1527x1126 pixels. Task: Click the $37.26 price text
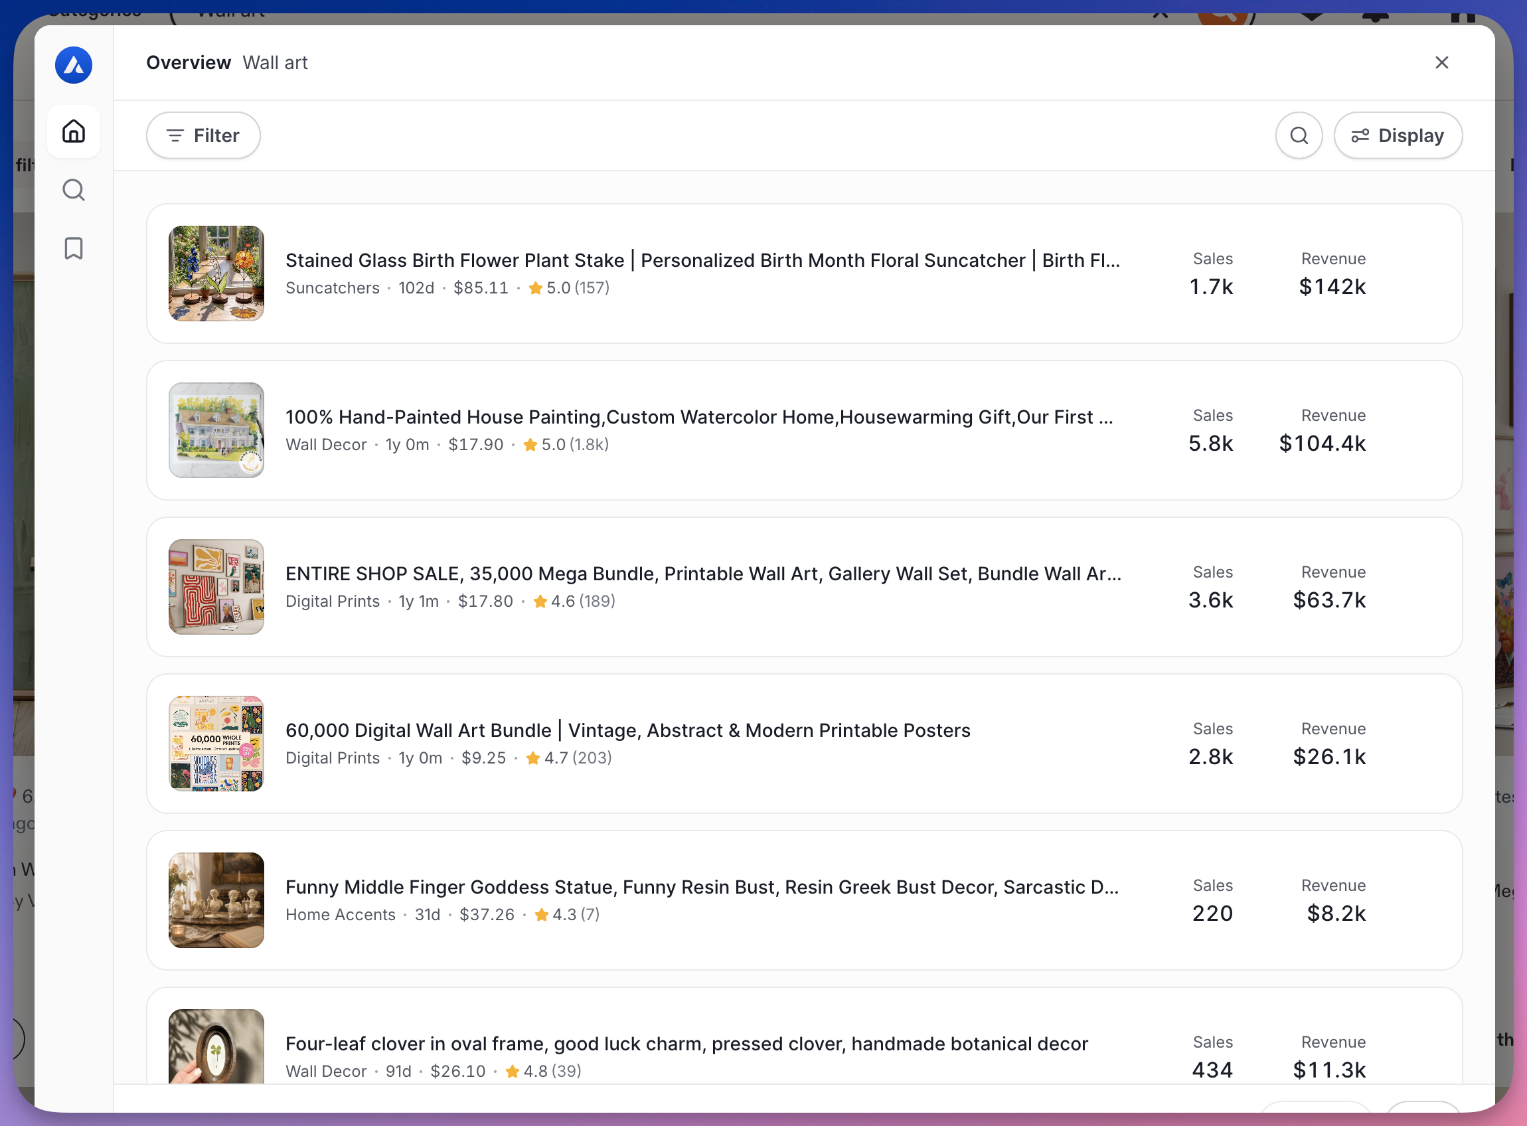coord(487,916)
